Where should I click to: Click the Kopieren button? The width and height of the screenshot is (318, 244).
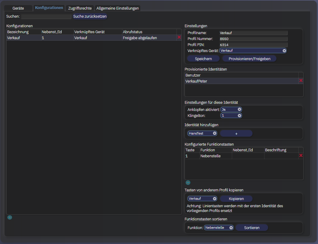pos(236,199)
